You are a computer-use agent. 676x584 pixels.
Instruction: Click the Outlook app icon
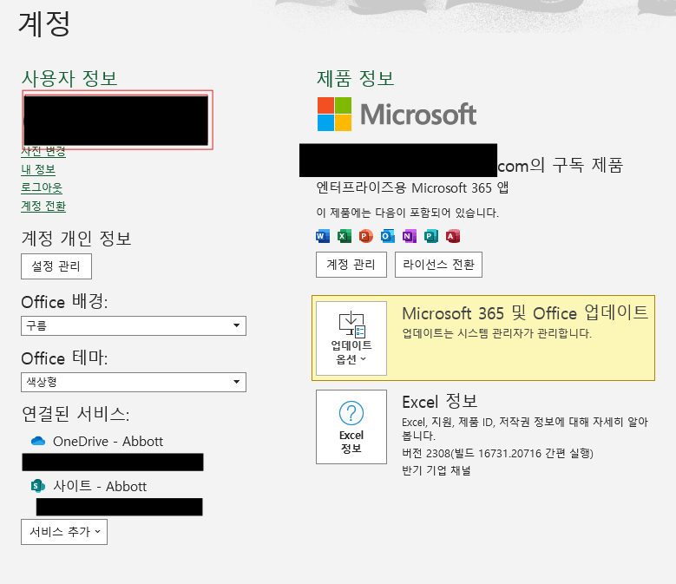coord(388,236)
